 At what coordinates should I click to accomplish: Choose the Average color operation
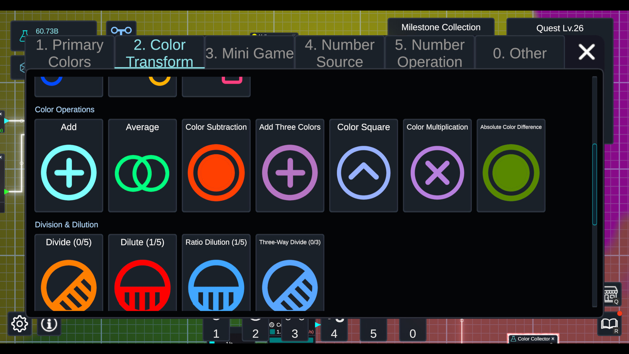point(143,166)
